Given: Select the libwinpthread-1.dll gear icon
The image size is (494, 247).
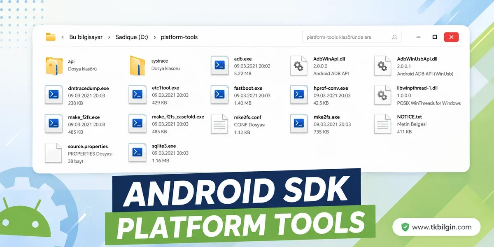Looking at the screenshot, I should (x=382, y=95).
